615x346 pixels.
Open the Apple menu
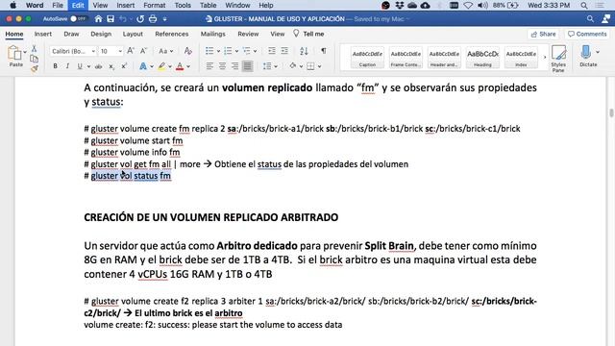[x=12, y=5]
